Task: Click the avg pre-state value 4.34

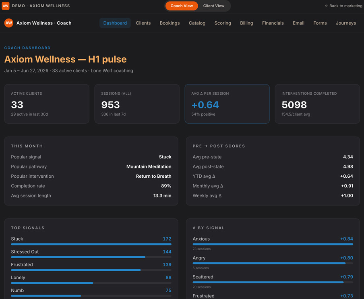Action: coord(348,157)
